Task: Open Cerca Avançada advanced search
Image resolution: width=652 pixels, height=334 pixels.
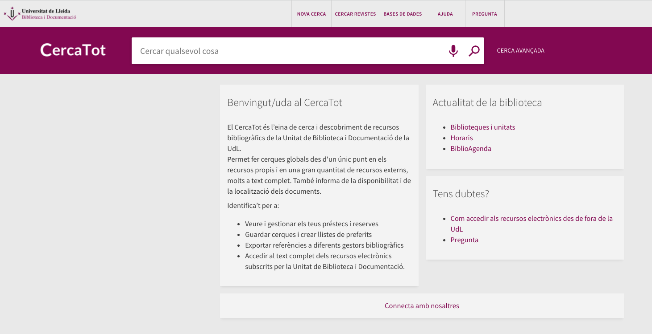Action: click(521, 51)
